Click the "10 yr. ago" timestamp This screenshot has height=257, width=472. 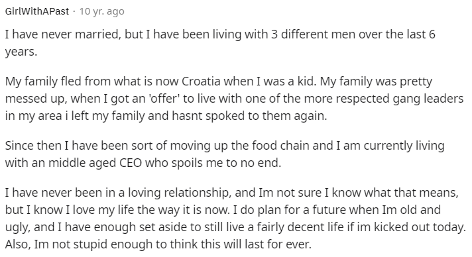101,11
